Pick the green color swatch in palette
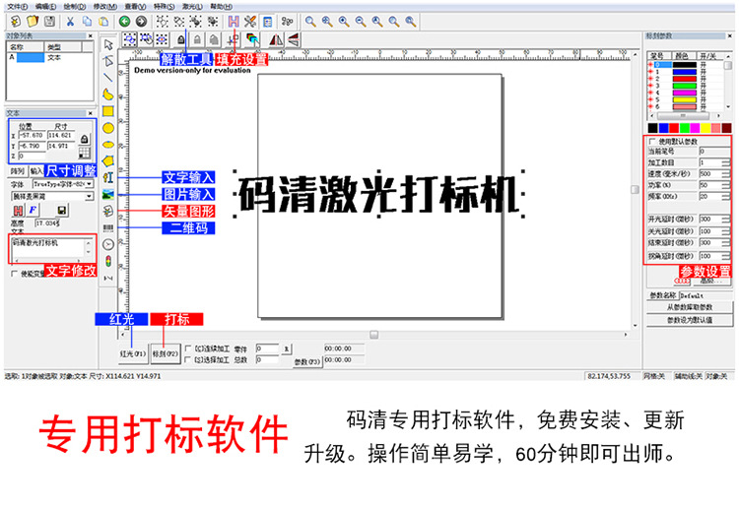739x507 pixels. (685, 128)
